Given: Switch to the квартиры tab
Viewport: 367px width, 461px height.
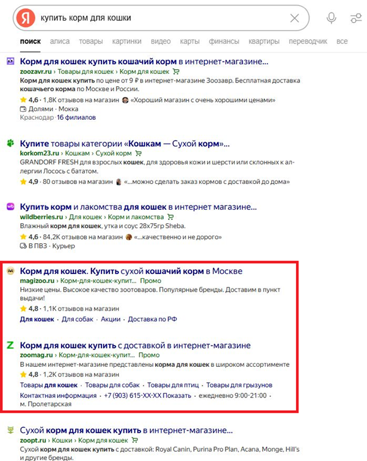Looking at the screenshot, I should [x=264, y=42].
